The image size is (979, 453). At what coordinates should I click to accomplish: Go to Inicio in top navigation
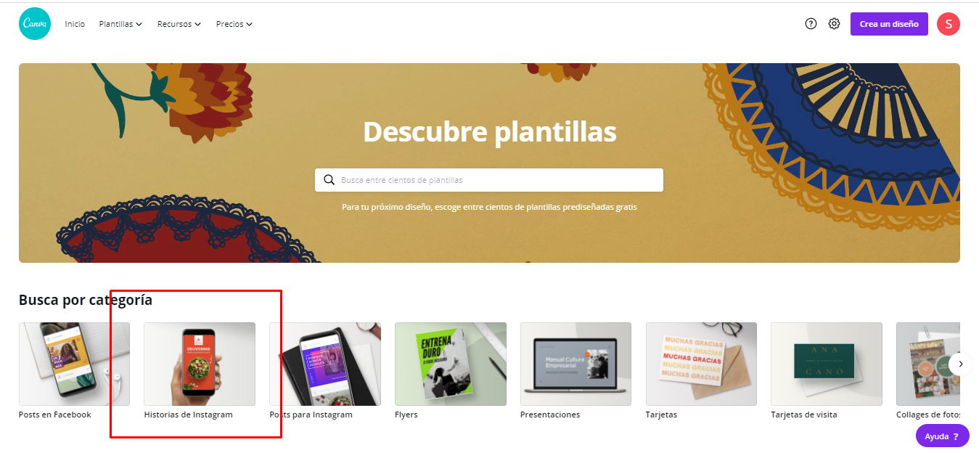75,24
